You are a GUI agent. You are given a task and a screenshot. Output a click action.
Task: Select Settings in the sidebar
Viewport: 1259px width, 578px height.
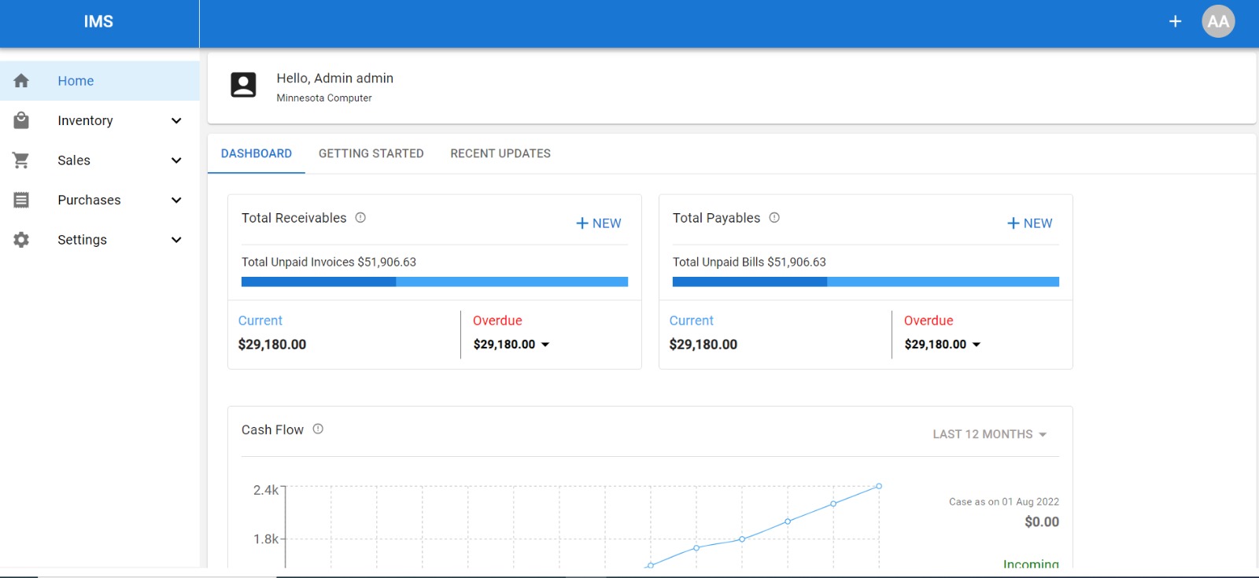pos(99,240)
